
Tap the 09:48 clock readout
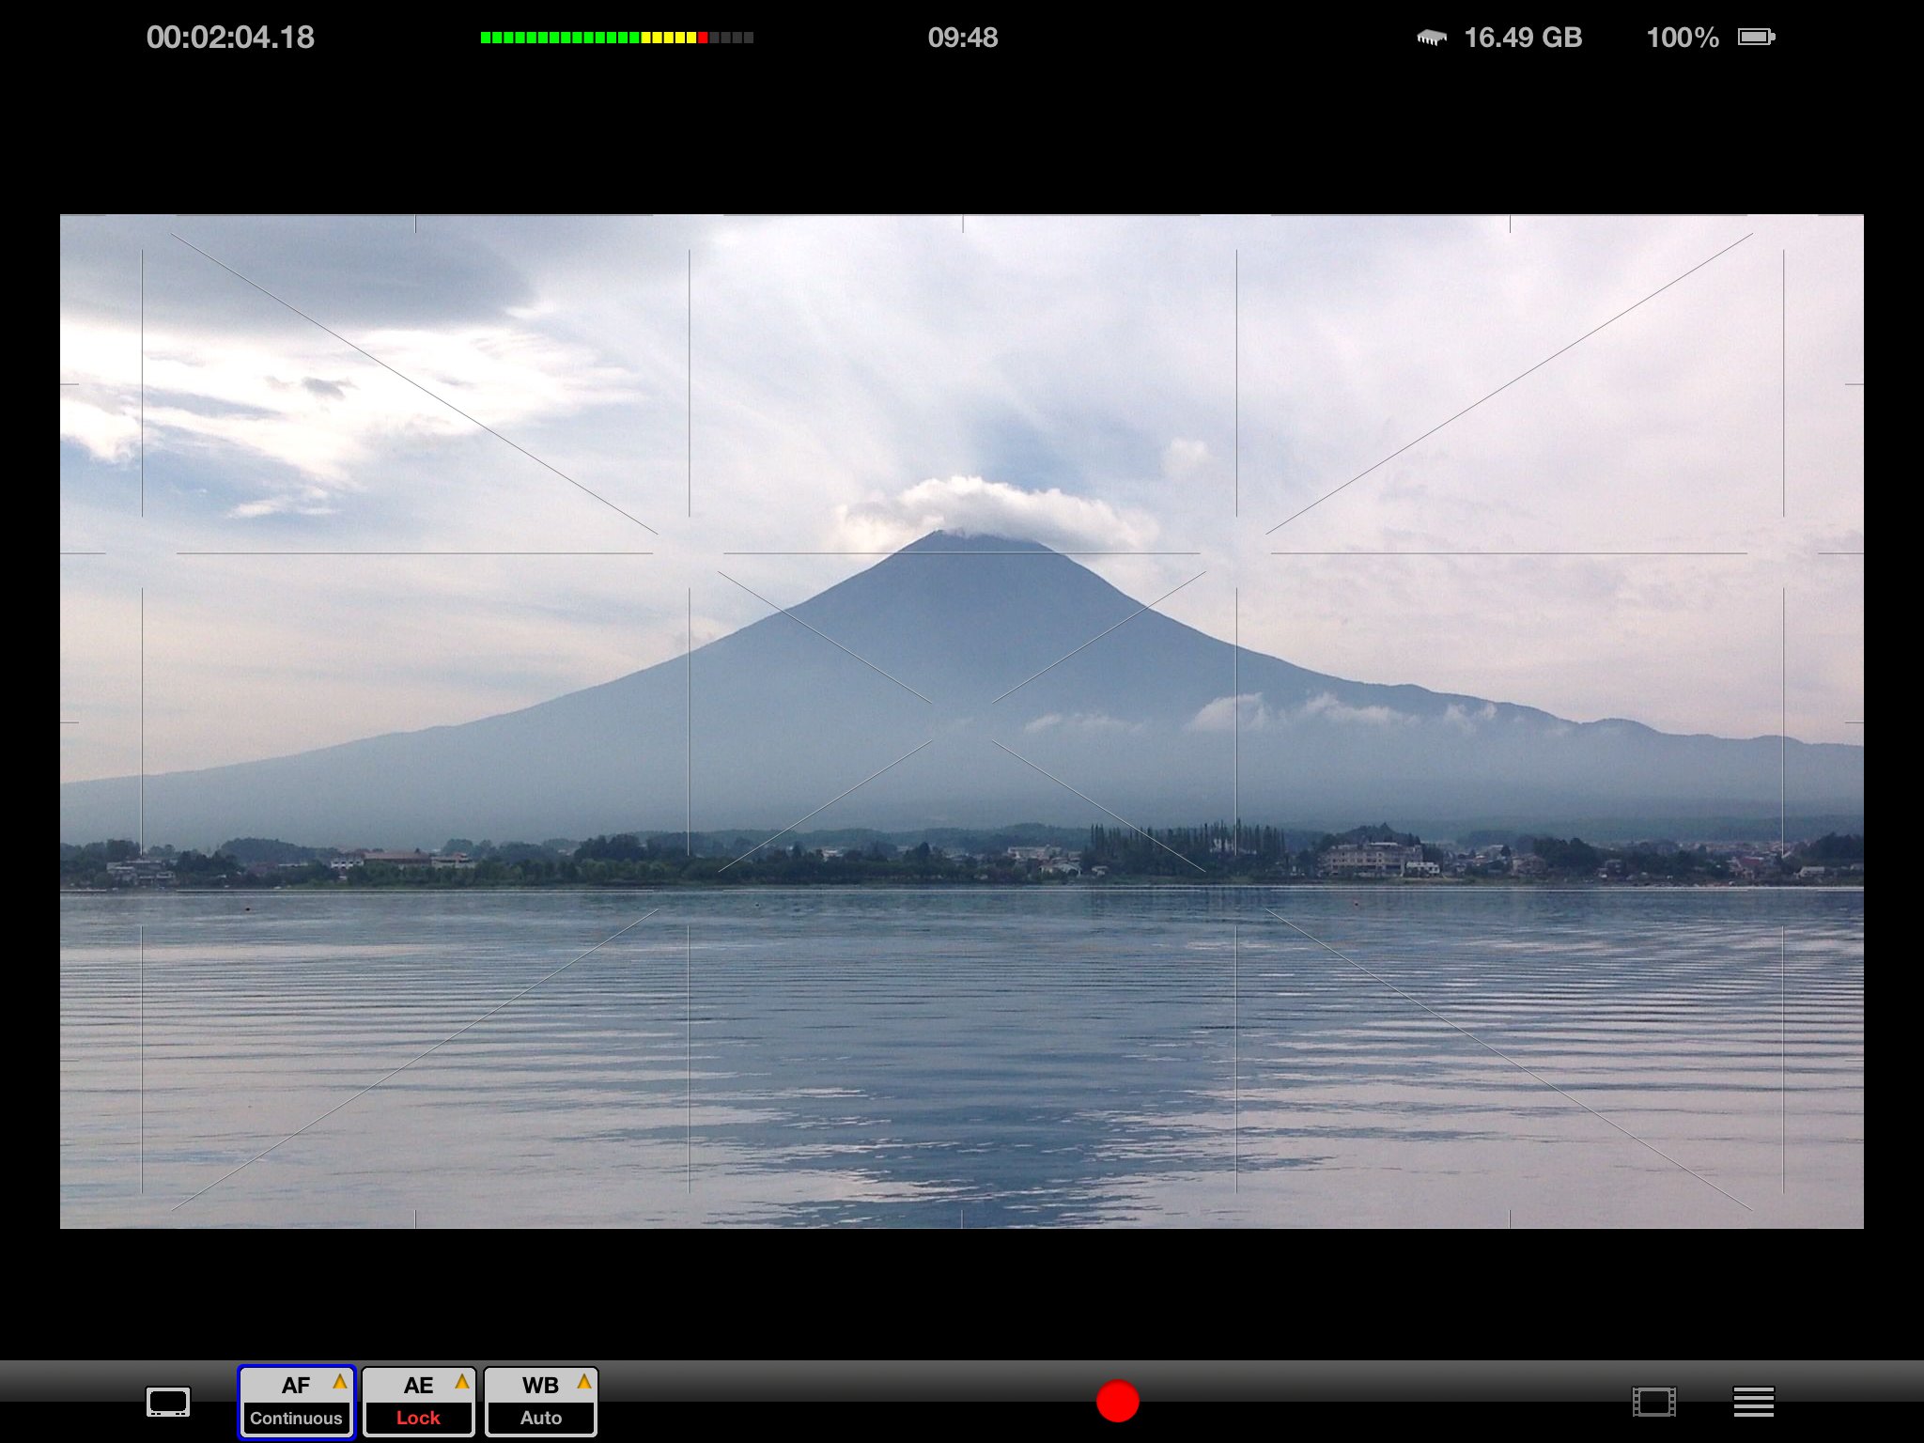coord(963,38)
